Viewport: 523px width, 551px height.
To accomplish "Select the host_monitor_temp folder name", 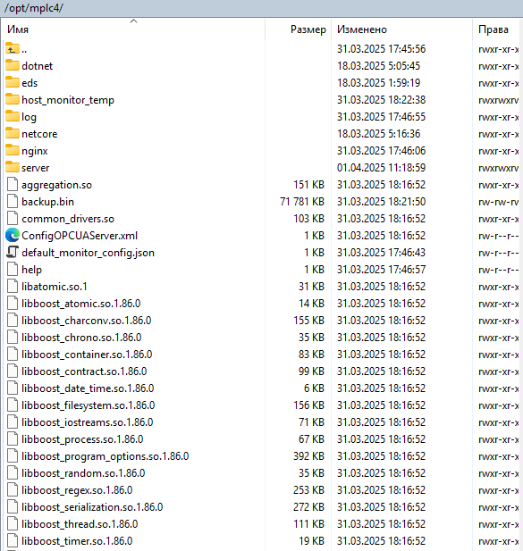I will click(x=68, y=100).
